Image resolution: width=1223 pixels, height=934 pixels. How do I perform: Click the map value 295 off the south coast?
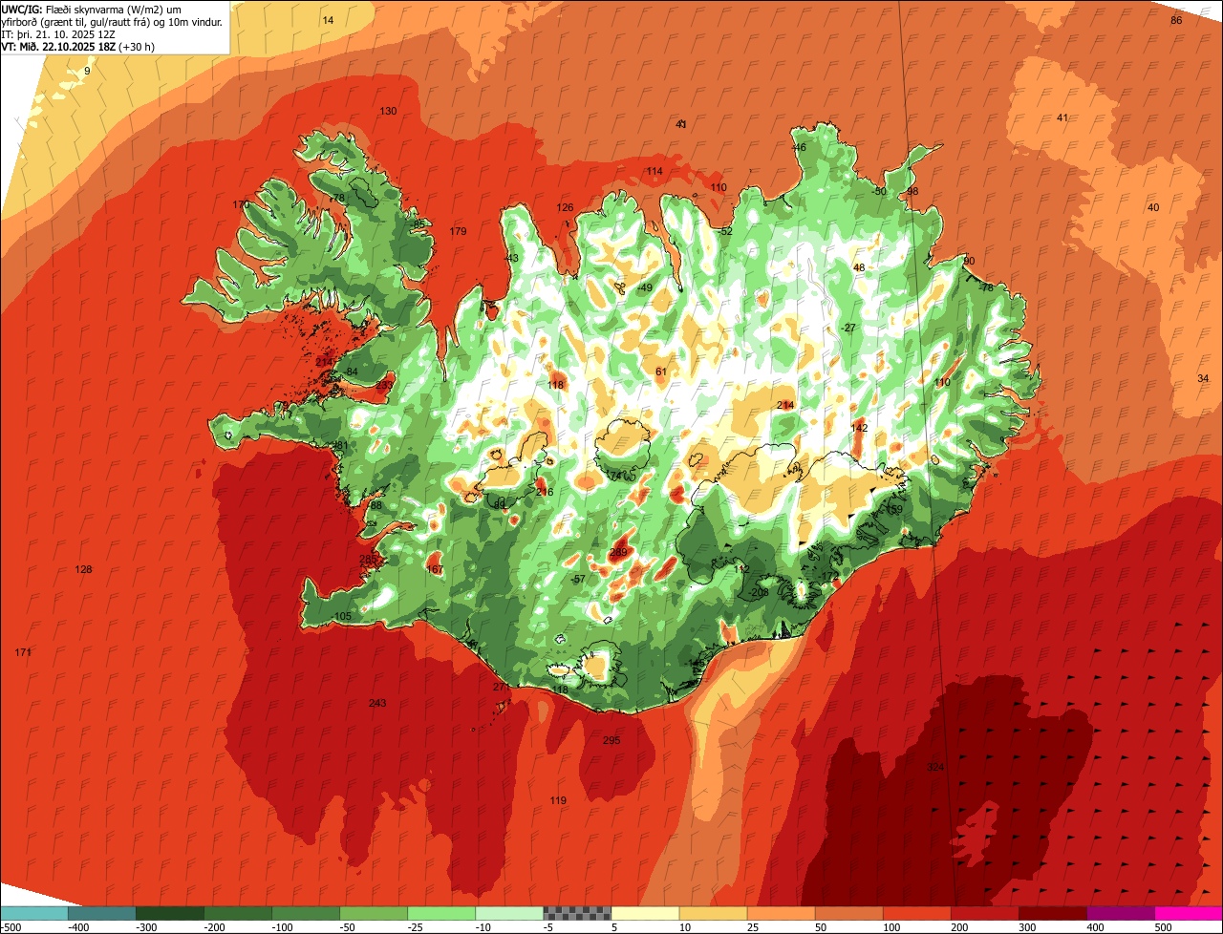(611, 740)
